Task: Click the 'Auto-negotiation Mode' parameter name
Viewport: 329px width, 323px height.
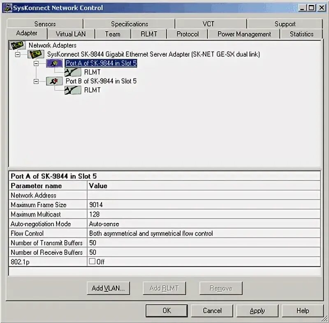Action: click(x=41, y=224)
